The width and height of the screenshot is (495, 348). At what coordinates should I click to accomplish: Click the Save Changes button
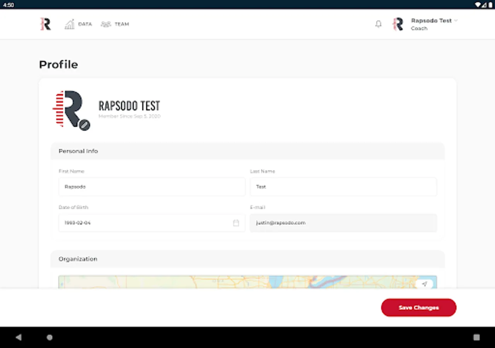419,307
